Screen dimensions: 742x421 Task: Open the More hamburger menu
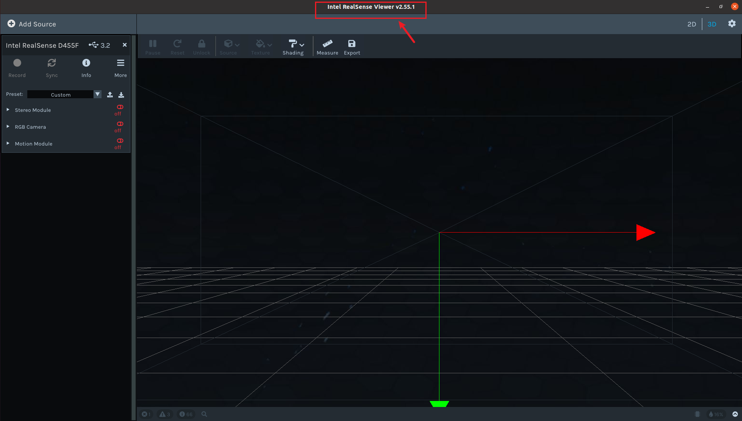point(120,68)
